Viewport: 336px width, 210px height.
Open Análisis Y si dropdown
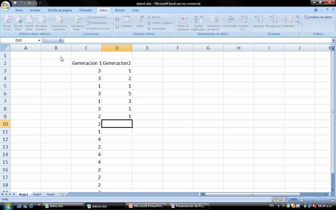pos(244,23)
